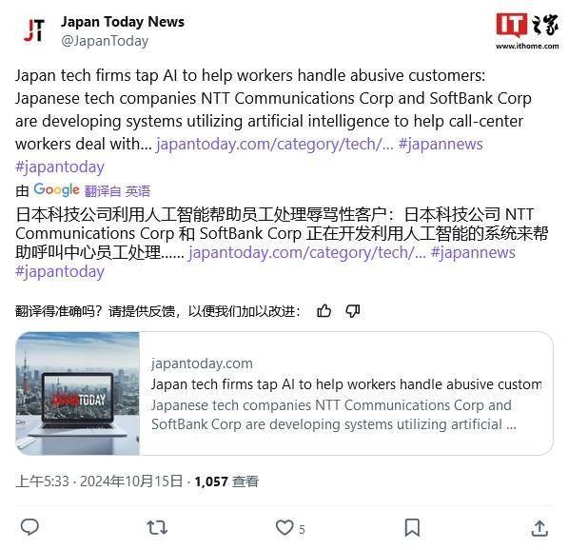Select #japannews hashtag in translated text
Screen dimensions: 569x550
pyautogui.click(x=473, y=252)
